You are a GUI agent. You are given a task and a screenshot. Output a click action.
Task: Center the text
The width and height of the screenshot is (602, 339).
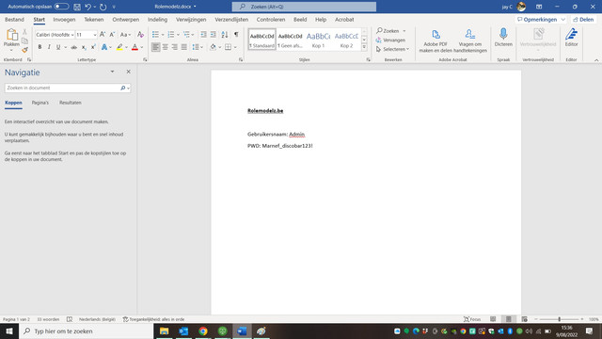click(x=166, y=47)
